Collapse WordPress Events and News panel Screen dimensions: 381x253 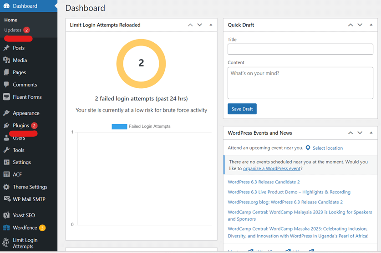pos(371,133)
